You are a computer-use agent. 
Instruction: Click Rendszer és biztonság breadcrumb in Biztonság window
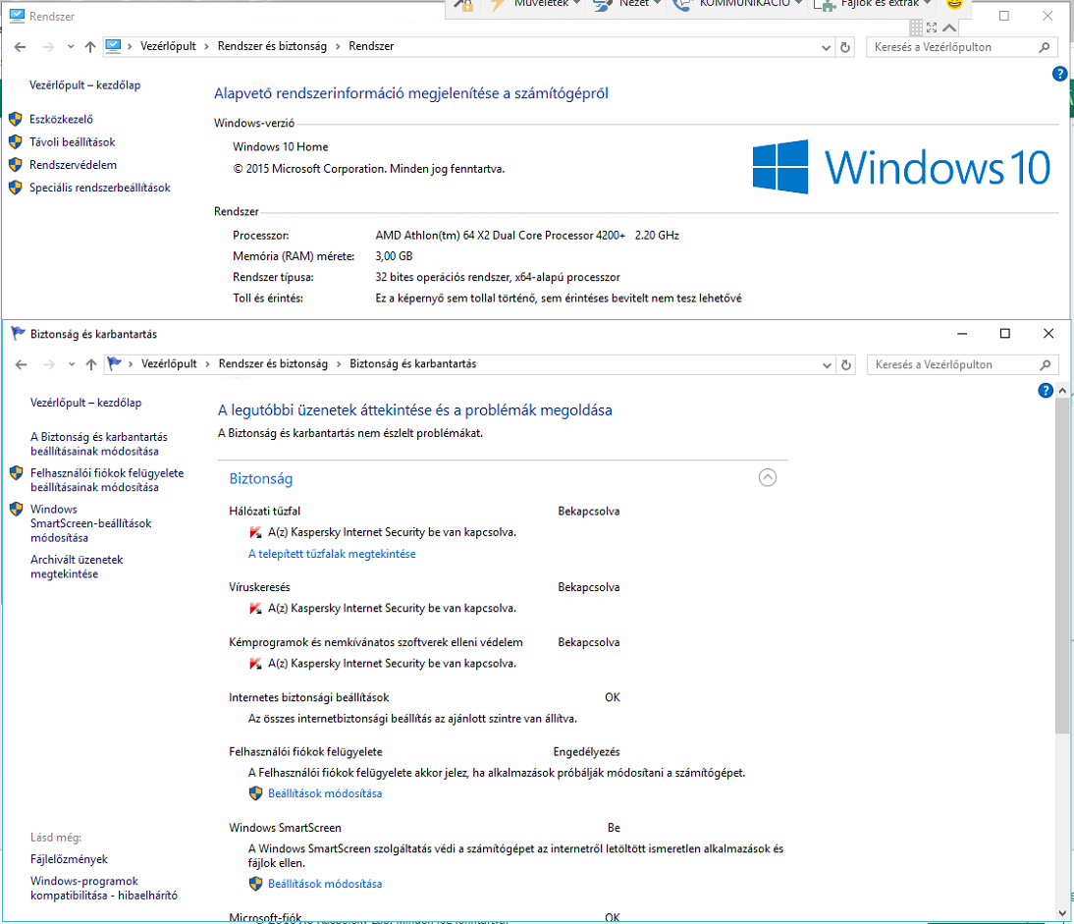coord(273,363)
